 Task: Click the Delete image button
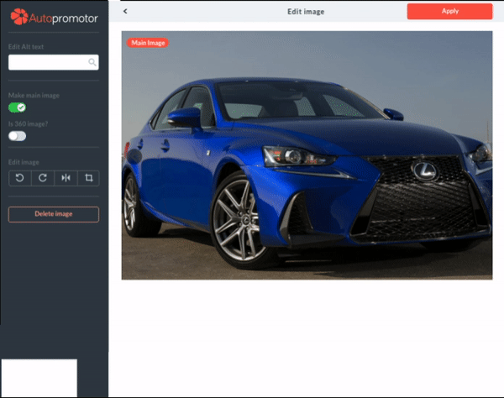pyautogui.click(x=54, y=214)
